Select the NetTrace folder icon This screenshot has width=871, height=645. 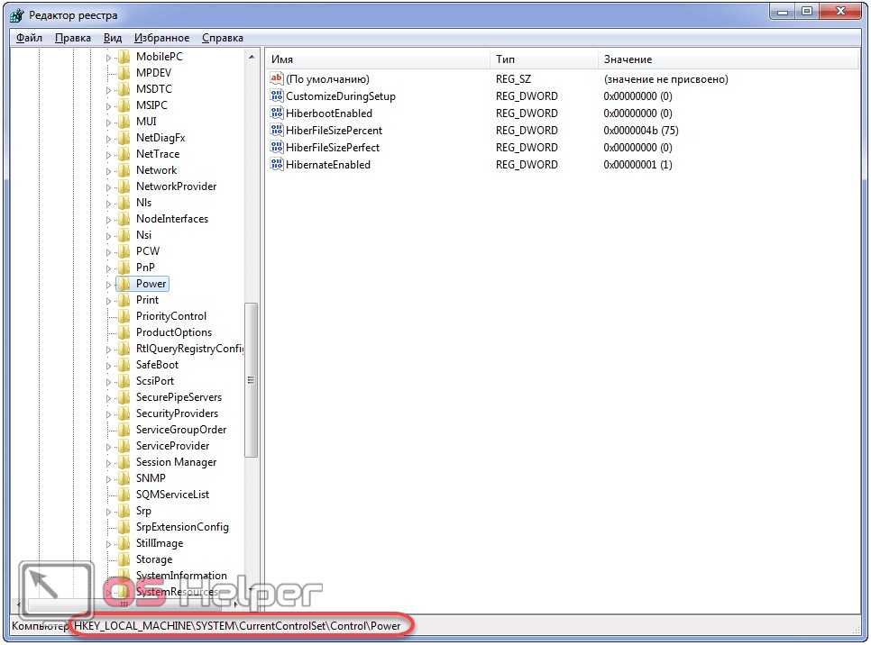click(x=124, y=154)
